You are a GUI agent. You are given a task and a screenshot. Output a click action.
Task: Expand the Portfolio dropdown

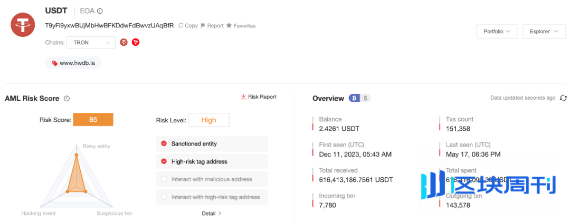tap(497, 32)
